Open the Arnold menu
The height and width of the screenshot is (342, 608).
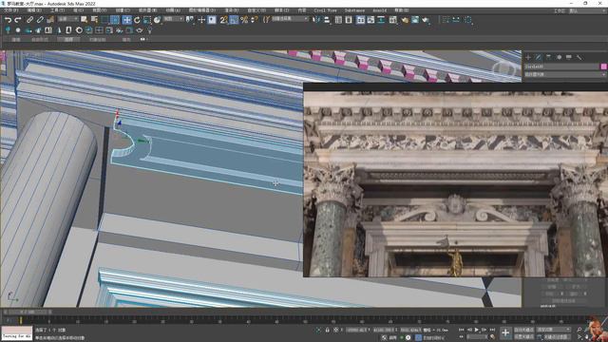(379, 10)
